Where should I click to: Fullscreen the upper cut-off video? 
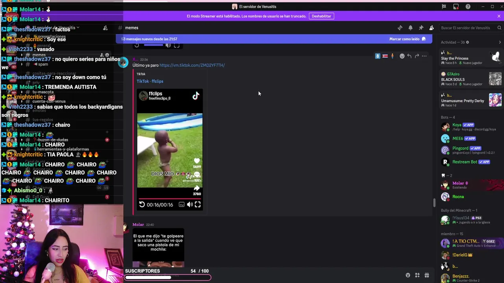coord(177,45)
